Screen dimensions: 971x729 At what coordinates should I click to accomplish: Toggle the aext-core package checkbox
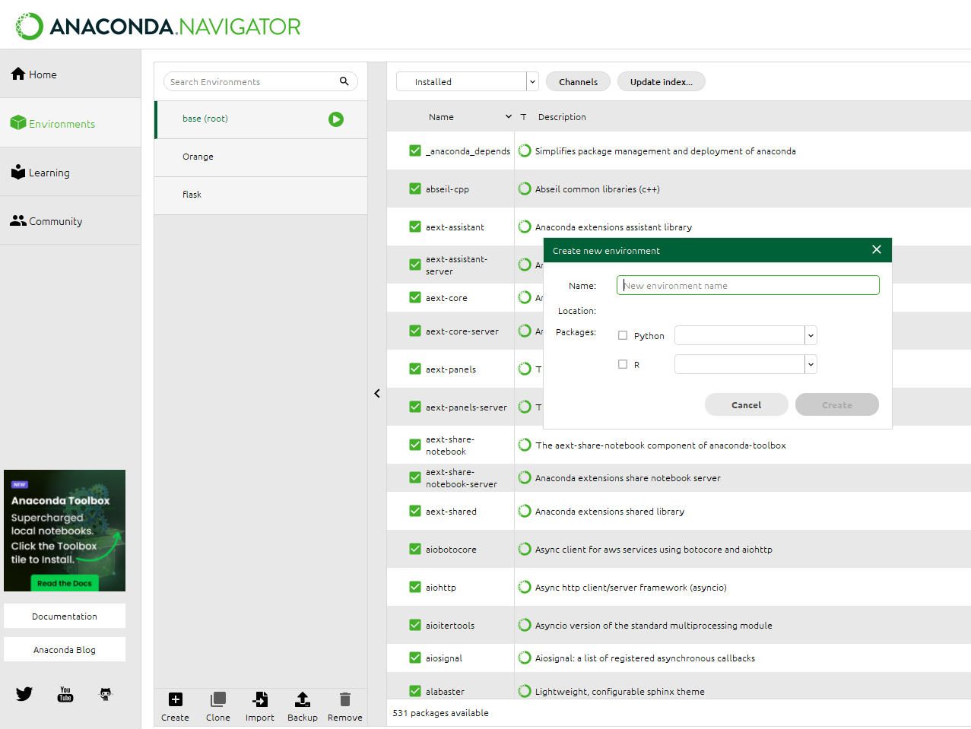415,297
